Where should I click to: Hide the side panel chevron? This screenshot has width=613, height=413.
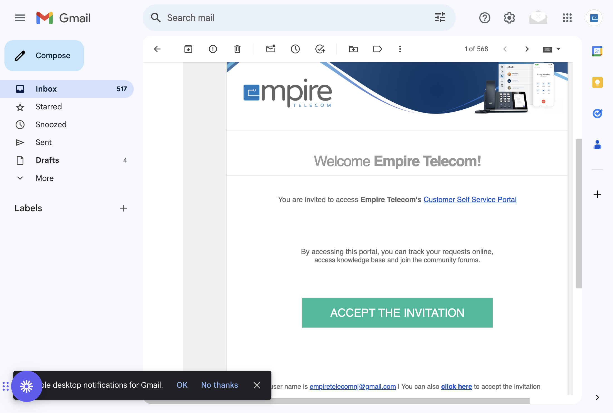click(597, 397)
